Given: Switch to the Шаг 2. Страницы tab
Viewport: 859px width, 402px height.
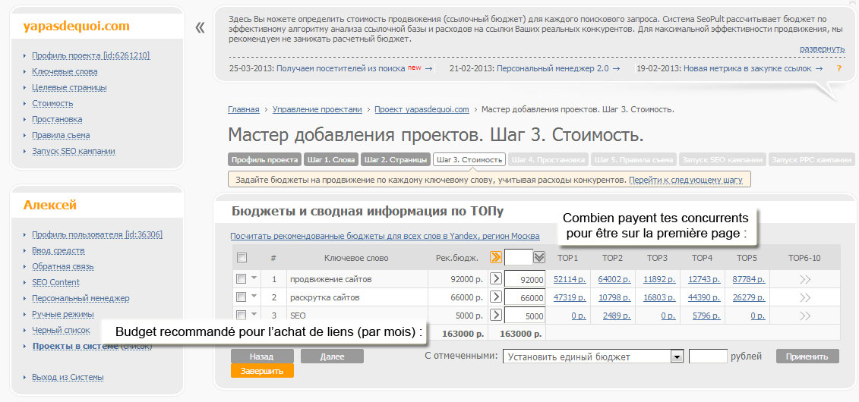Looking at the screenshot, I should pyautogui.click(x=395, y=160).
